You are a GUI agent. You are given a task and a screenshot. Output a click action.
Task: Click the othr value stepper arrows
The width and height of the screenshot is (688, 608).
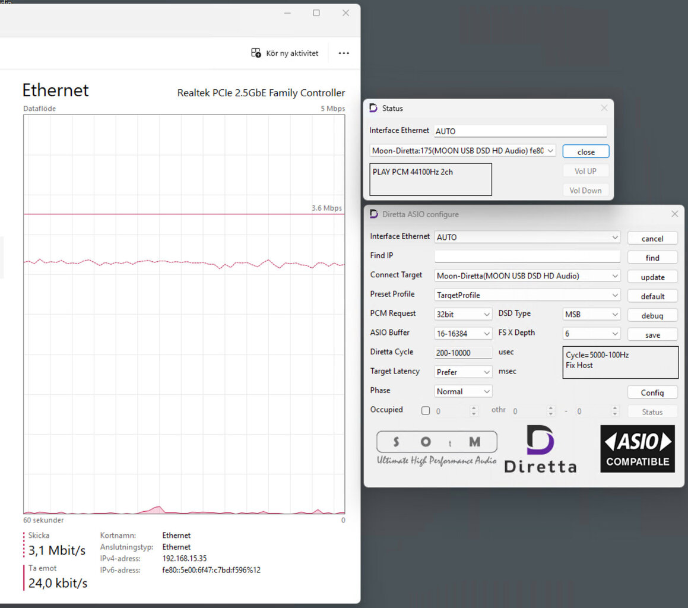(x=551, y=411)
